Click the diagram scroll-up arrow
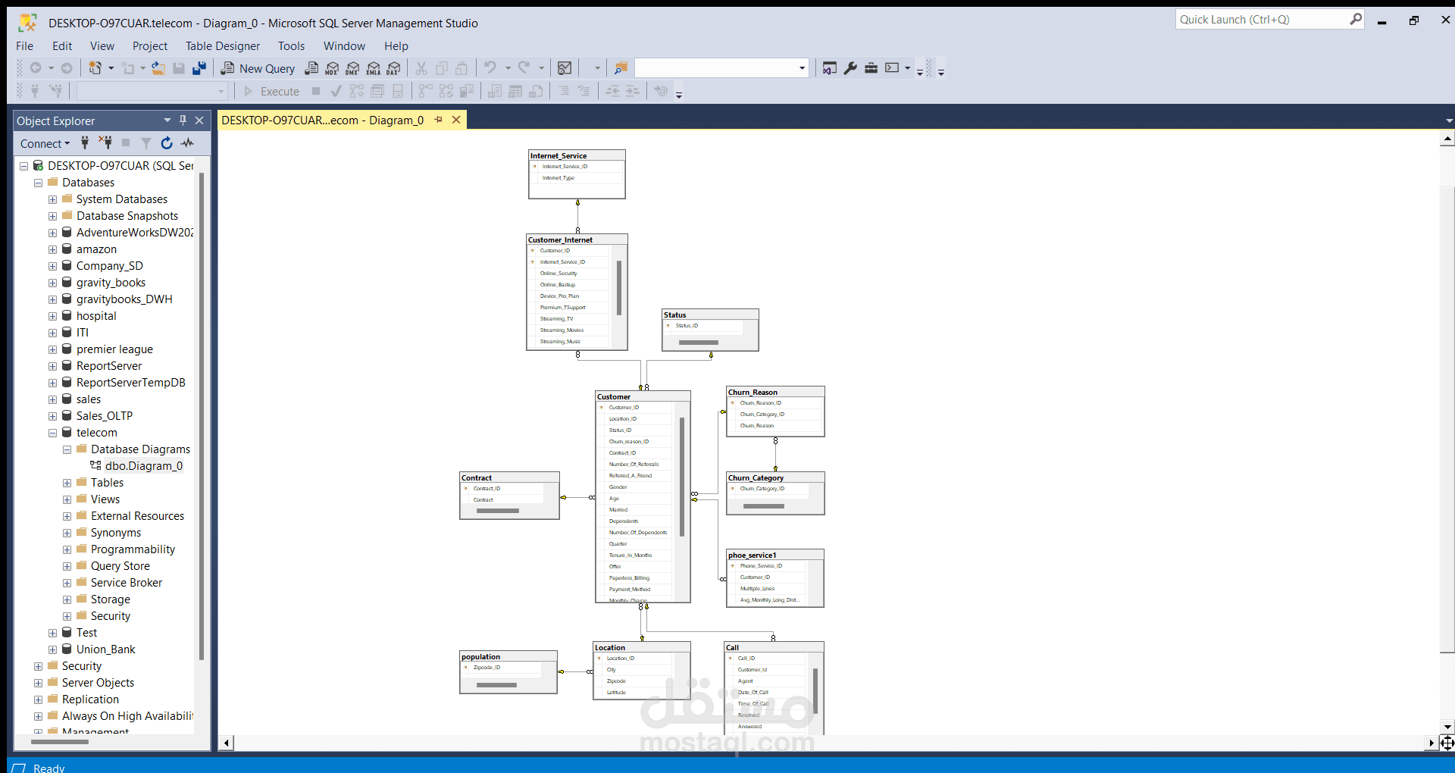 tap(1447, 139)
